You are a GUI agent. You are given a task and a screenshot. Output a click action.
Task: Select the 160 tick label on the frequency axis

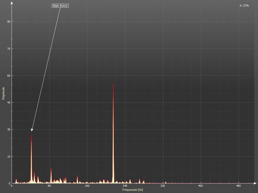click(87, 186)
